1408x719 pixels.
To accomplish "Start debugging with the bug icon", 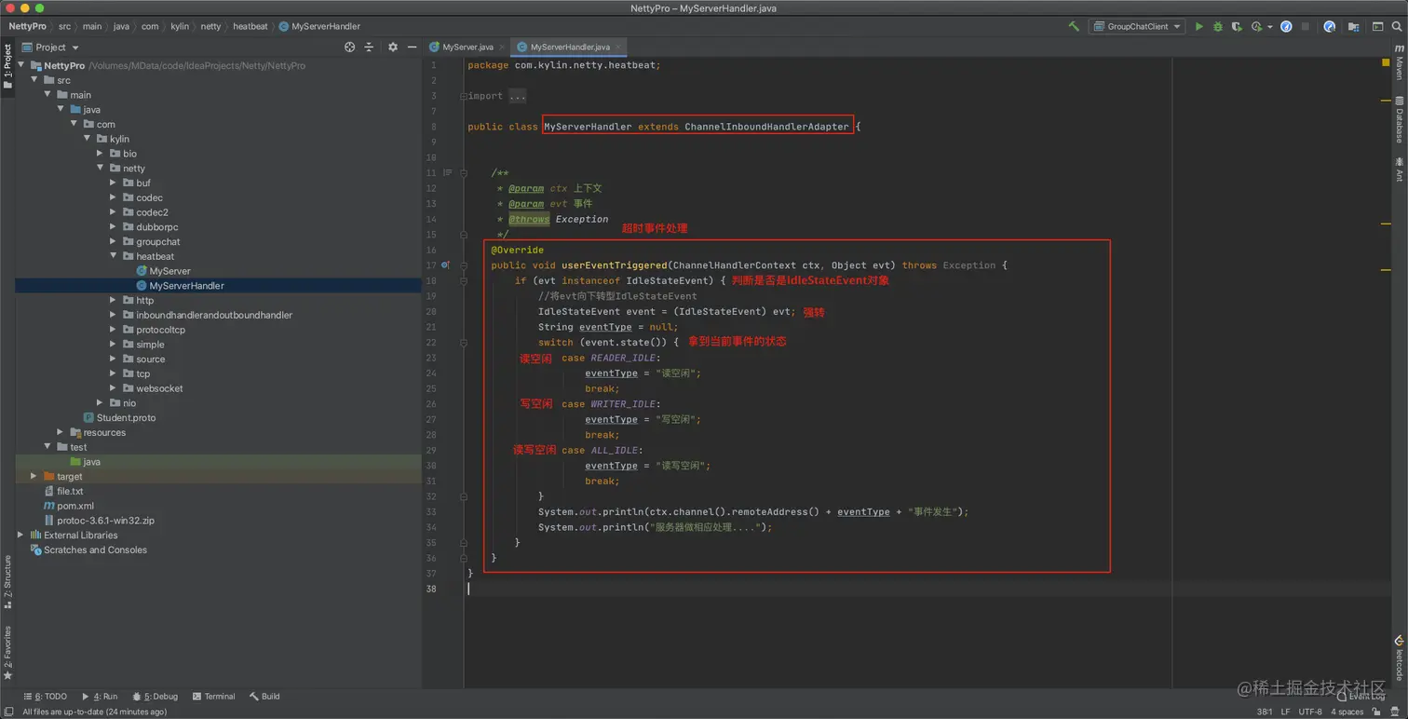I will click(1217, 27).
